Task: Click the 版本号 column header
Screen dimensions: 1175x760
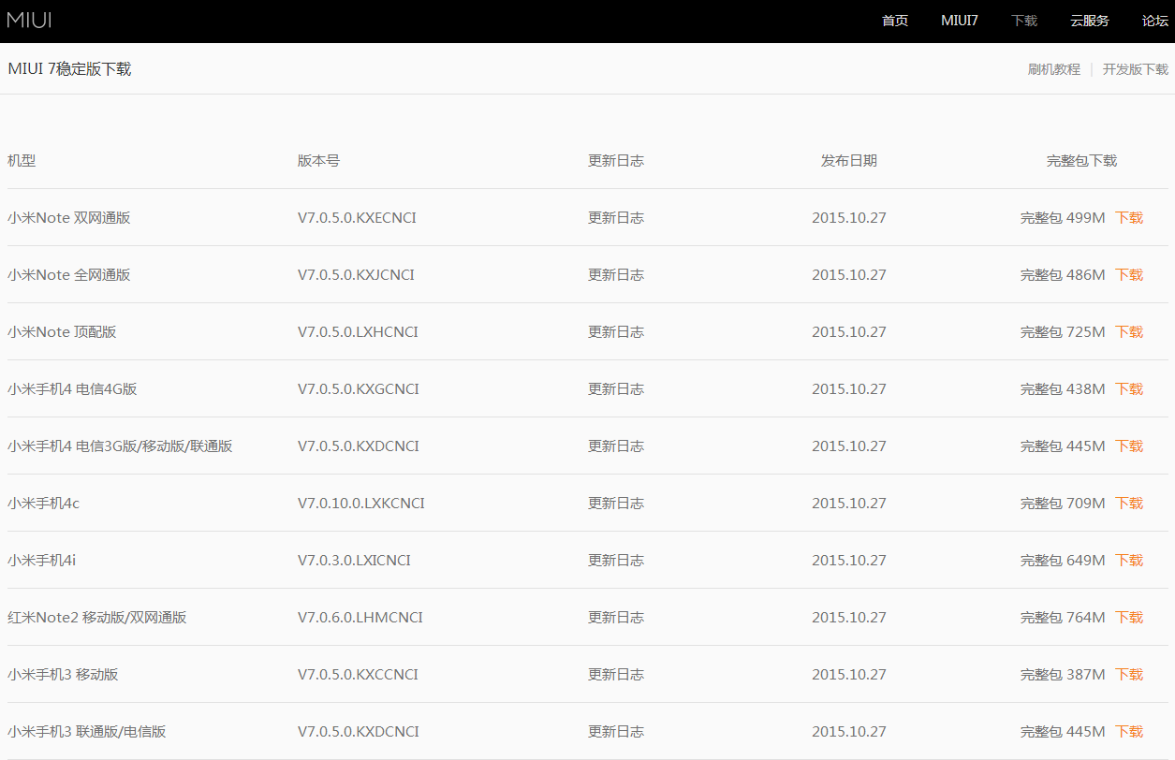Action: (x=318, y=161)
